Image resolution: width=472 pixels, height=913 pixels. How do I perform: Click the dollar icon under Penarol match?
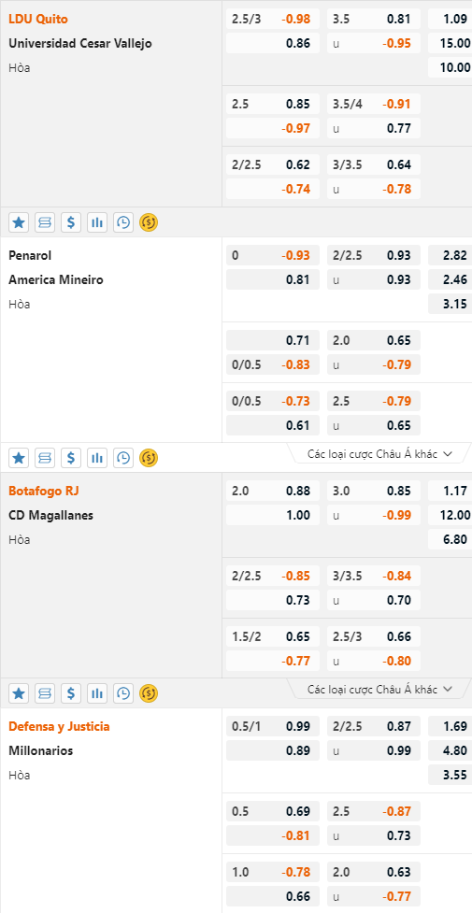70,458
